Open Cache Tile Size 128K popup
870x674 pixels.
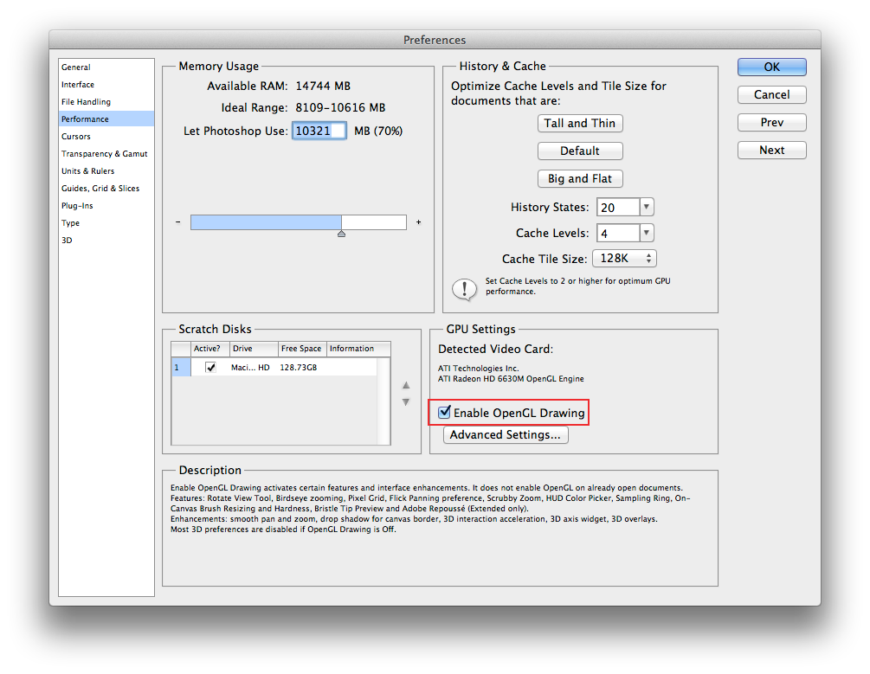(625, 259)
